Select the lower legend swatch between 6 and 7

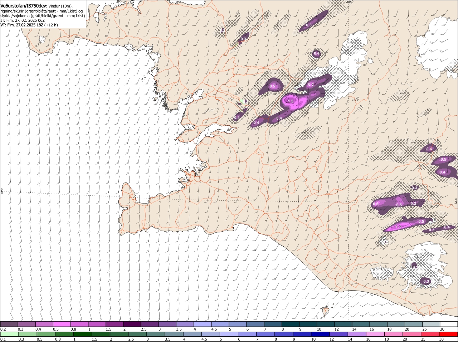click(x=248, y=334)
